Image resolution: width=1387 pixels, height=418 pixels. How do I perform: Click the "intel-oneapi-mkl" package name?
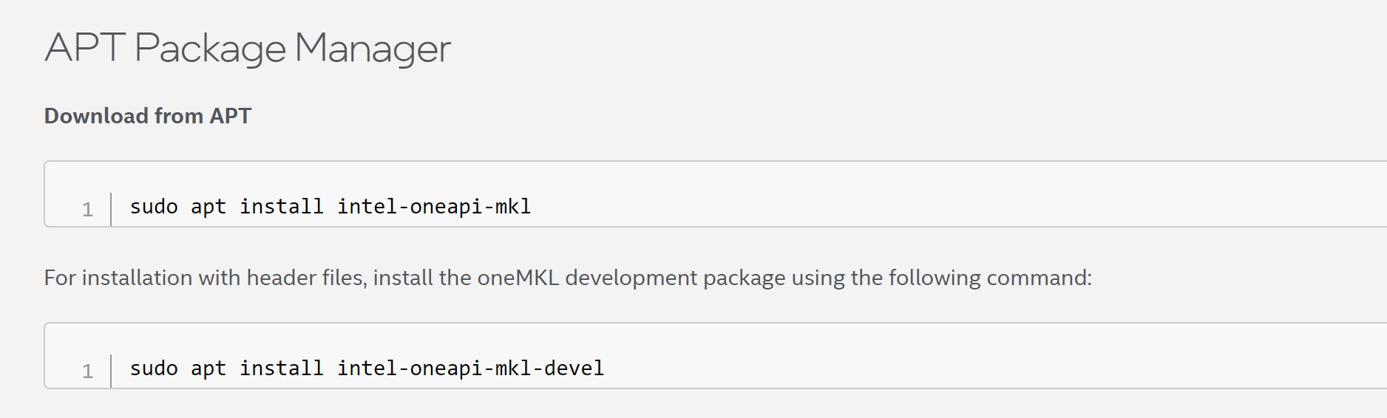point(434,207)
